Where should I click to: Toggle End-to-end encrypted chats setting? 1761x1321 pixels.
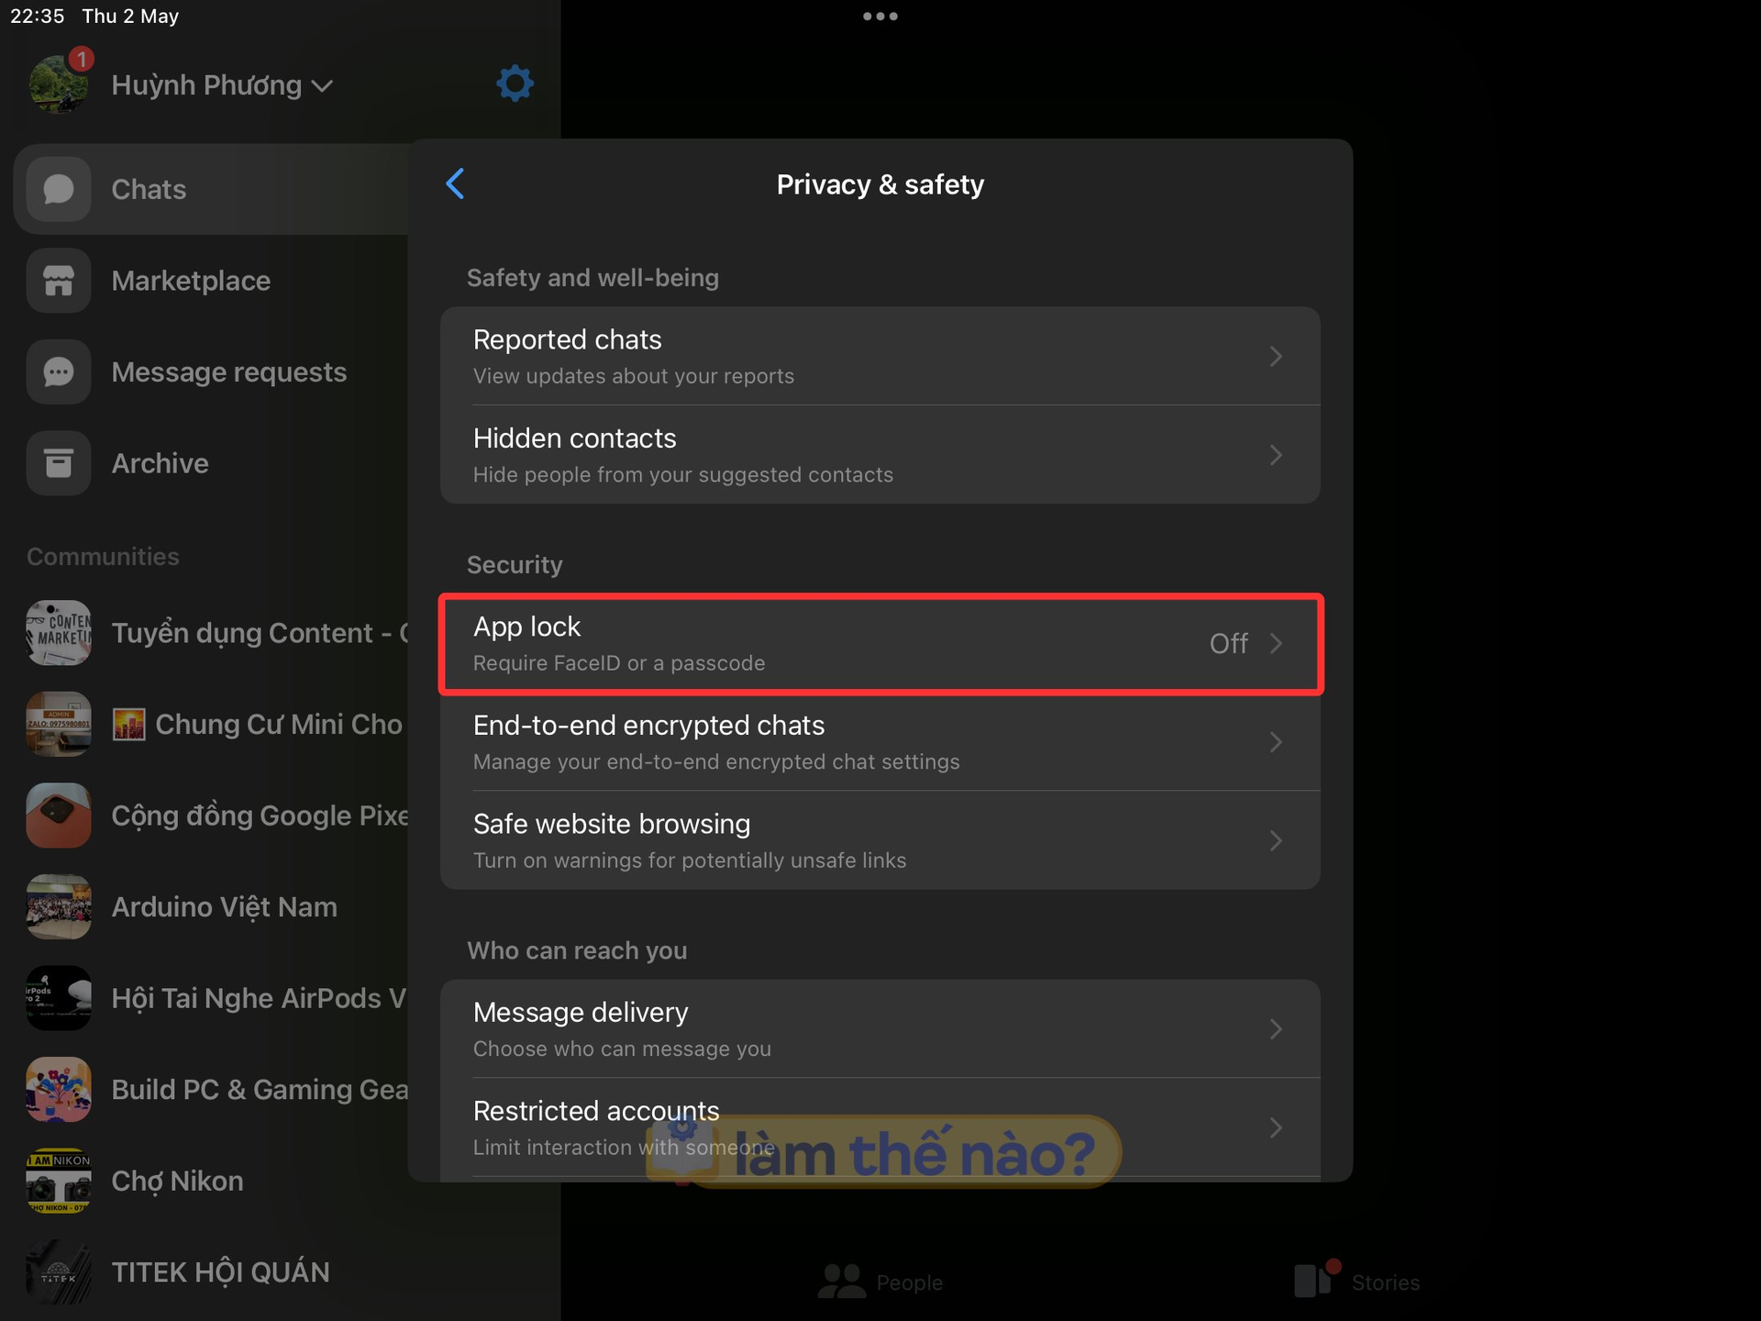pyautogui.click(x=882, y=739)
